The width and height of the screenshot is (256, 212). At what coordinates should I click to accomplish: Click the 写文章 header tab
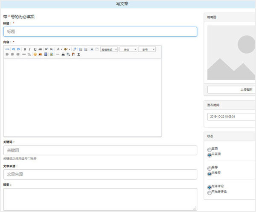(x=122, y=3)
